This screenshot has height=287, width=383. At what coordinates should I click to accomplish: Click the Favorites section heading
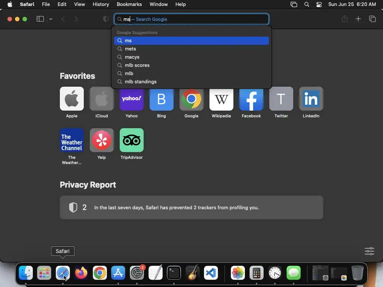(77, 76)
